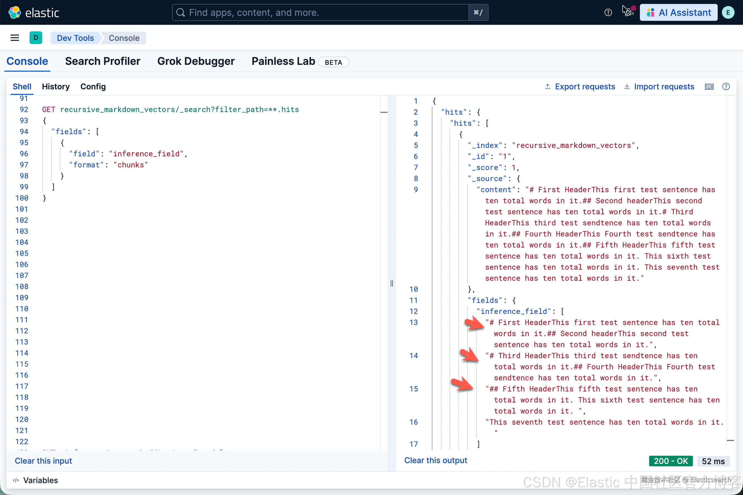The image size is (743, 495).
Task: Open the AI Assistant
Action: pos(678,13)
